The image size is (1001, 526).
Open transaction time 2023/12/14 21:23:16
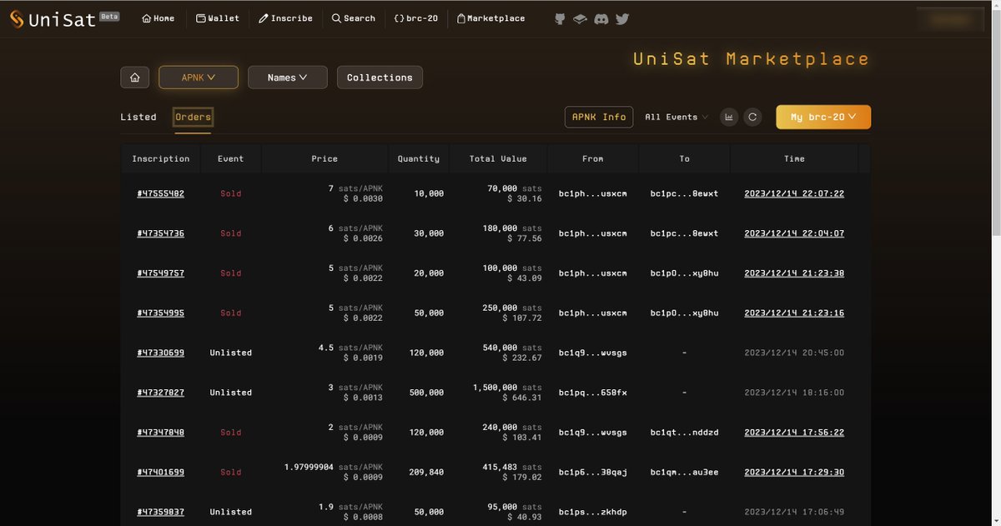click(794, 313)
